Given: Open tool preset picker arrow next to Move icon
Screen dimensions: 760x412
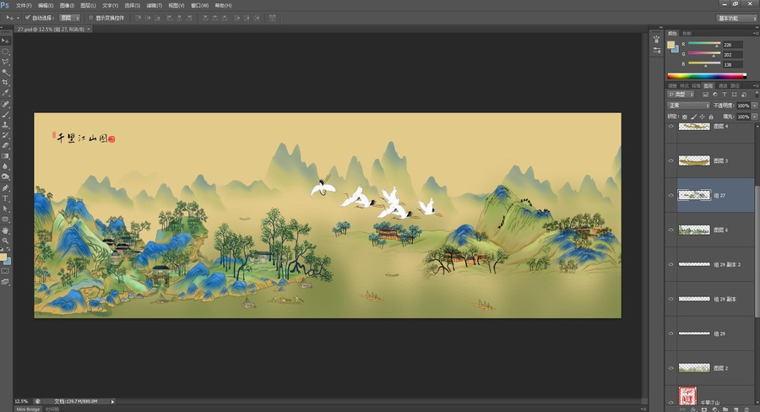Looking at the screenshot, I should coord(18,18).
